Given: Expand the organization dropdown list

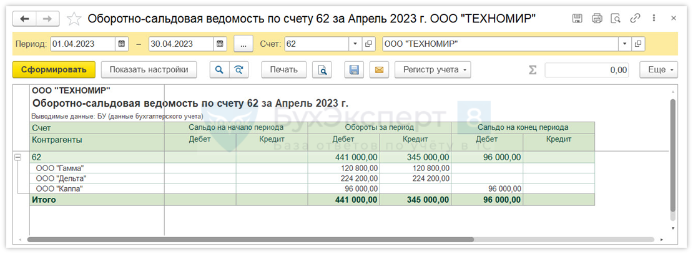Looking at the screenshot, I should [x=624, y=44].
